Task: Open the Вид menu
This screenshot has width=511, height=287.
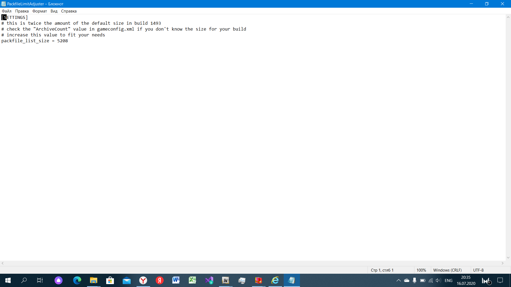Action: [54, 11]
